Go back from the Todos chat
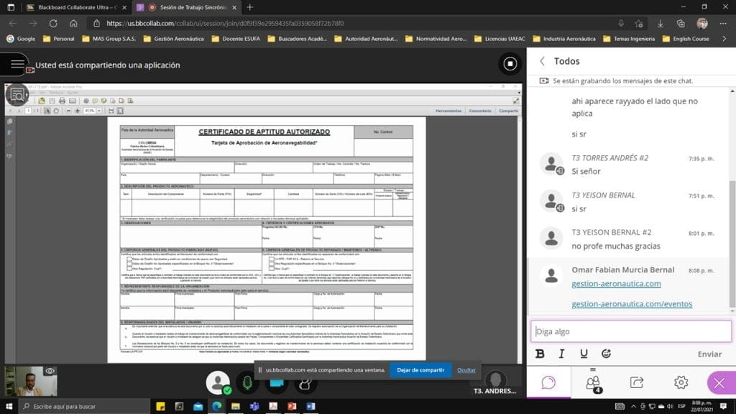Screen dimensions: 736x414 point(543,61)
